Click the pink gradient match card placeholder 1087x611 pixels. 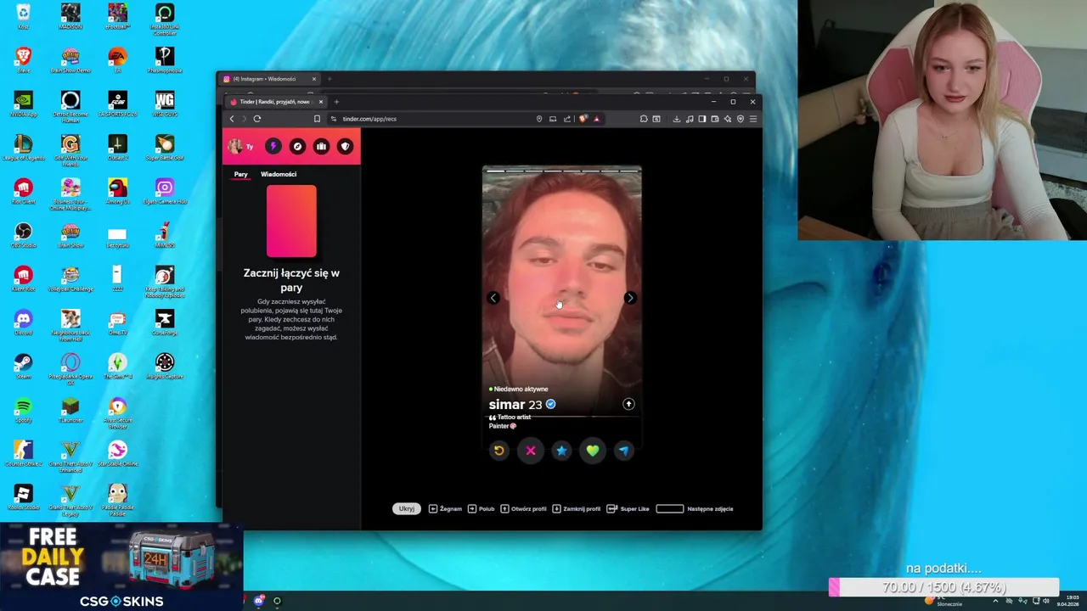click(291, 221)
